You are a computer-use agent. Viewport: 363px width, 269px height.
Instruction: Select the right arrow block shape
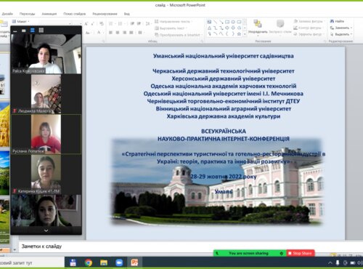(x=227, y=28)
